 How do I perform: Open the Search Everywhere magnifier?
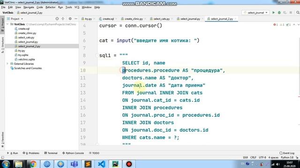[x=298, y=13]
